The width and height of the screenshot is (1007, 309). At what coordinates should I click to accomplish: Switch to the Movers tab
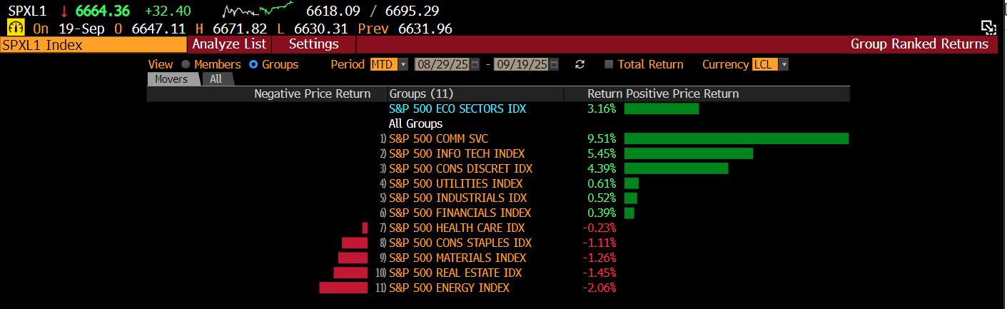171,79
